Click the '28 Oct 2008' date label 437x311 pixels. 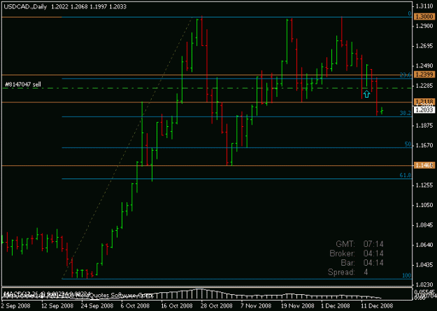click(x=217, y=305)
